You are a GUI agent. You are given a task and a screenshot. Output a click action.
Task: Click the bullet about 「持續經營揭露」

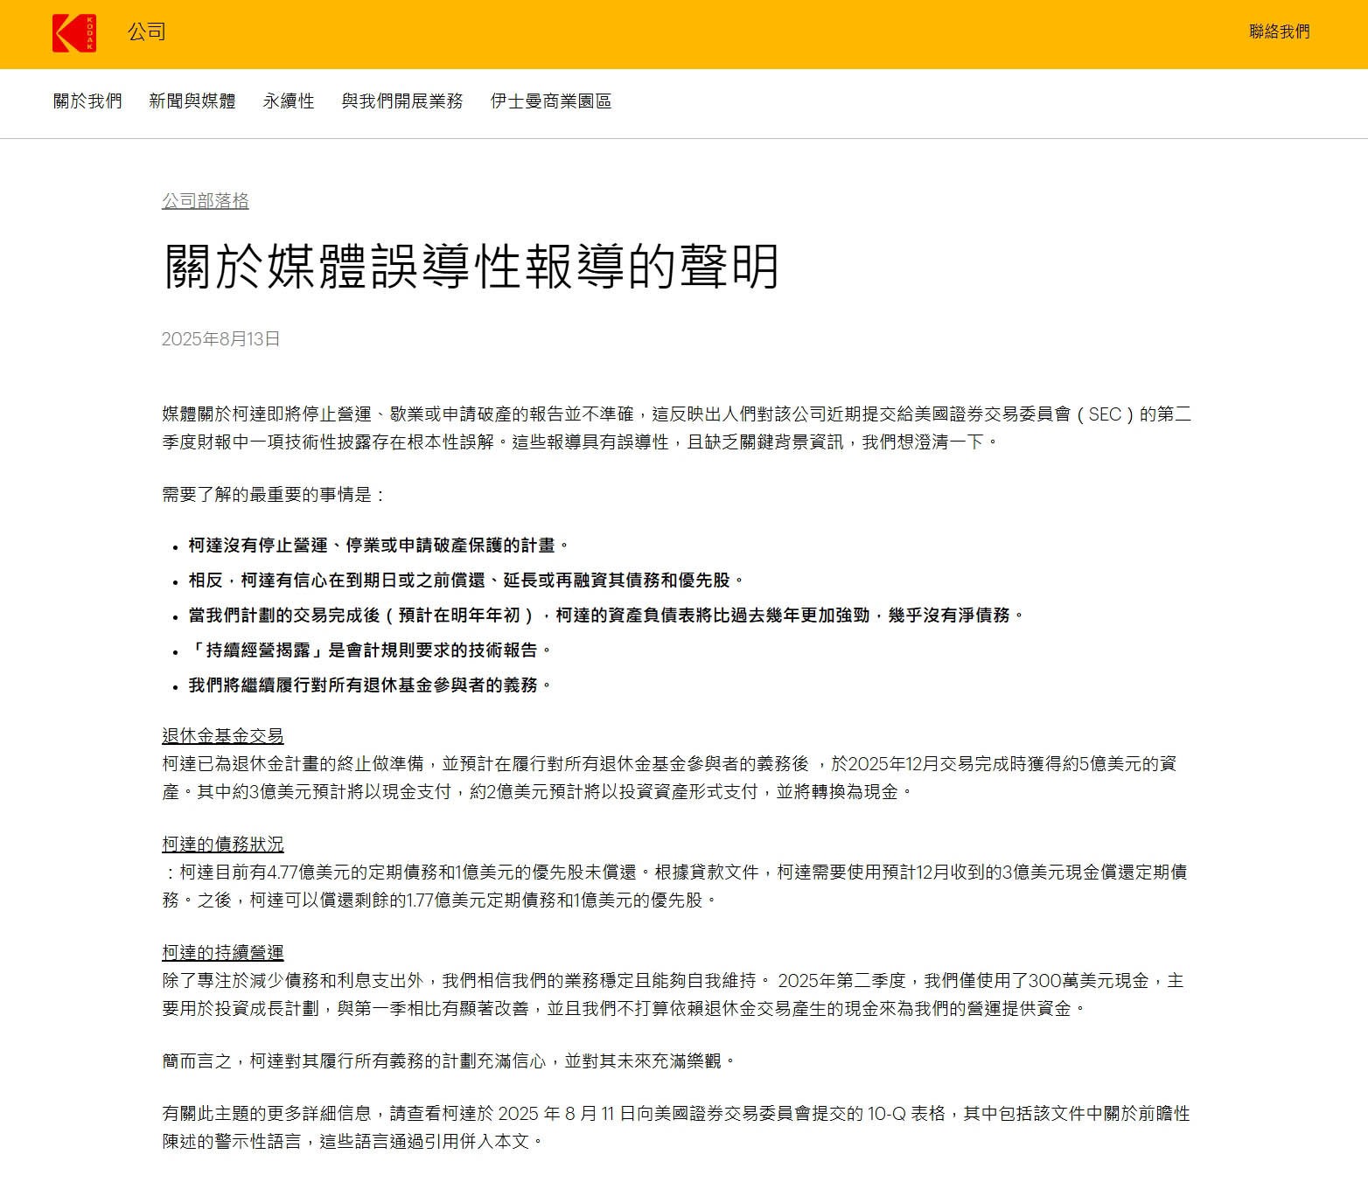point(370,650)
